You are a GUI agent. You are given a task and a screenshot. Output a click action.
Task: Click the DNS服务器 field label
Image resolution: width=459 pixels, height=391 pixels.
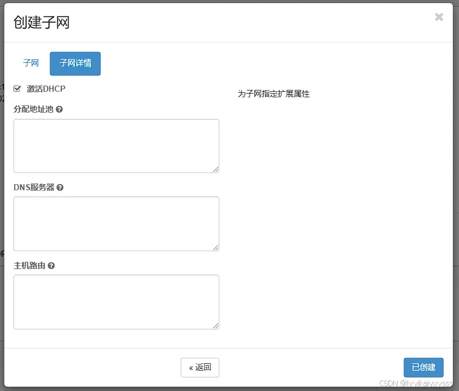click(34, 187)
